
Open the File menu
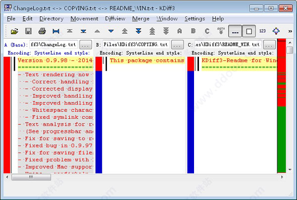coord(11,18)
